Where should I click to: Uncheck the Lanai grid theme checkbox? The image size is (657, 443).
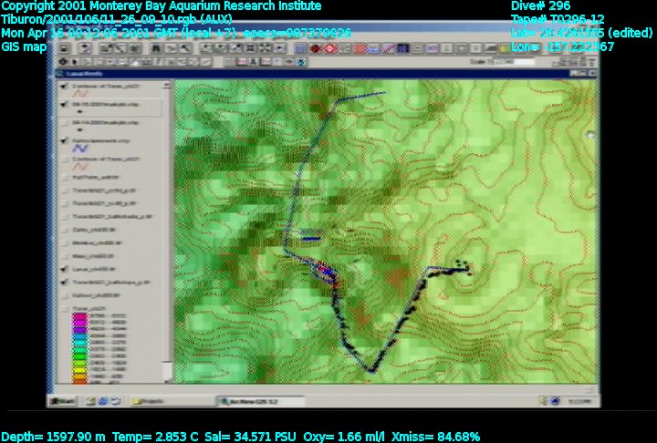point(64,269)
